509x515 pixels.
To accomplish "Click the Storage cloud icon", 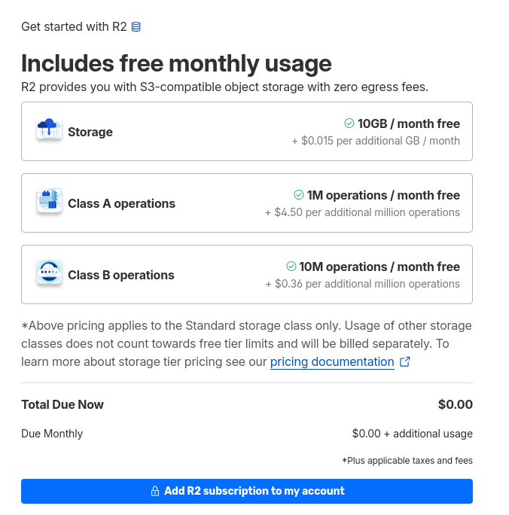I will click(49, 130).
